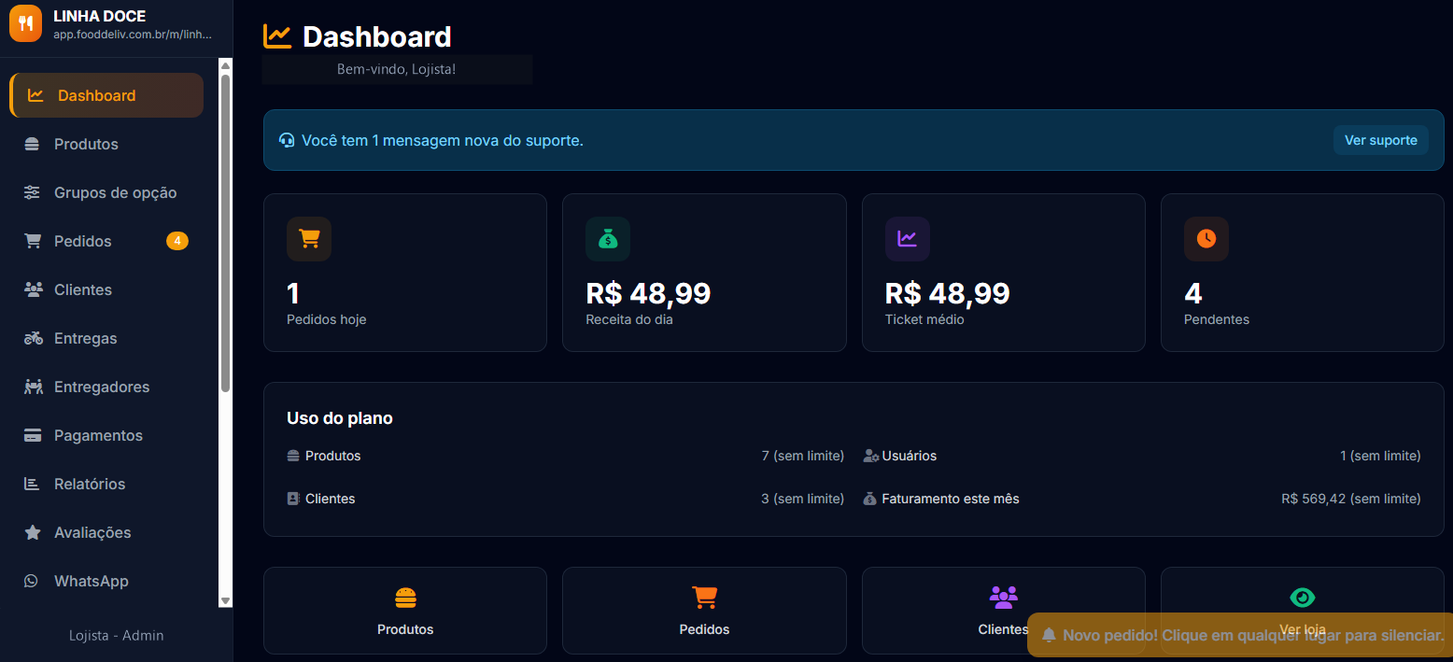The width and height of the screenshot is (1453, 662).
Task: Click the Entregas motorcycle icon
Action: tap(34, 338)
